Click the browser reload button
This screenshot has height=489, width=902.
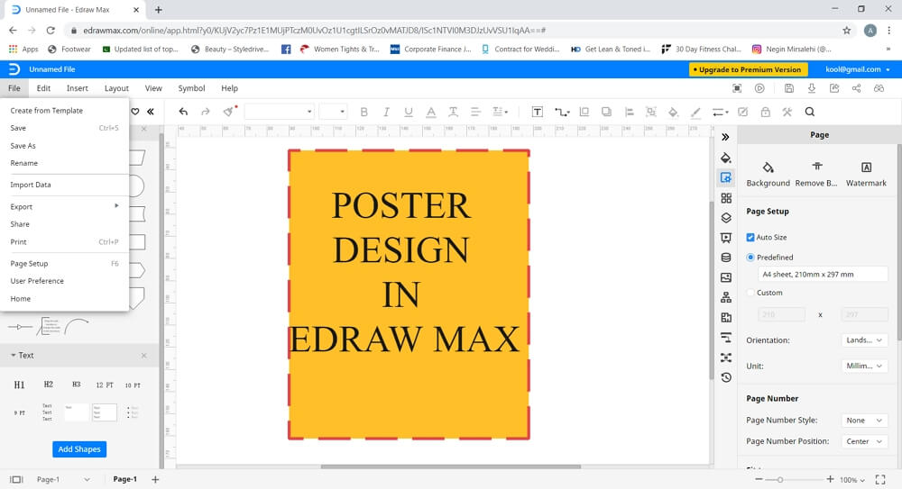51,31
